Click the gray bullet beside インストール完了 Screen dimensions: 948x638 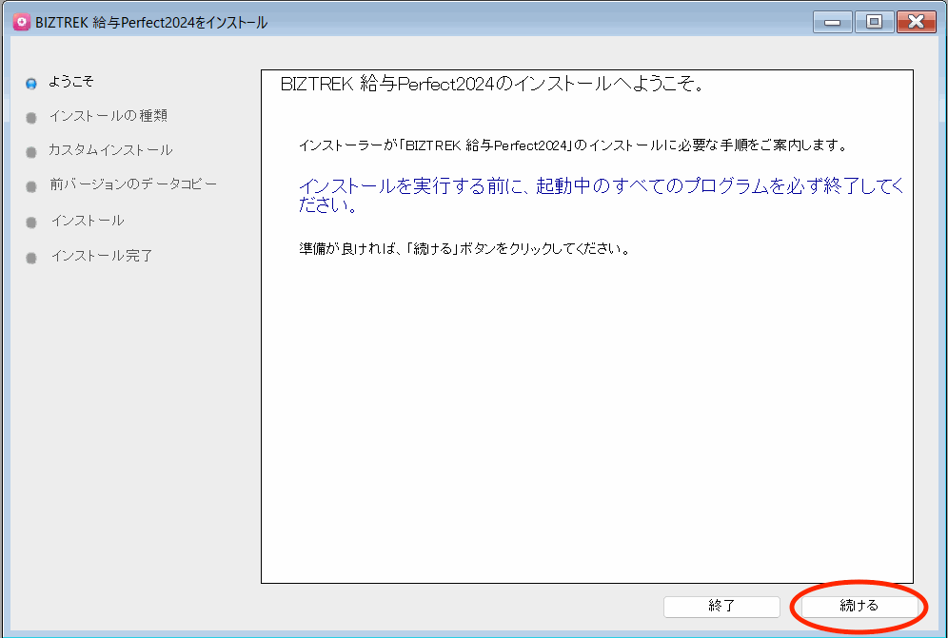(x=31, y=258)
